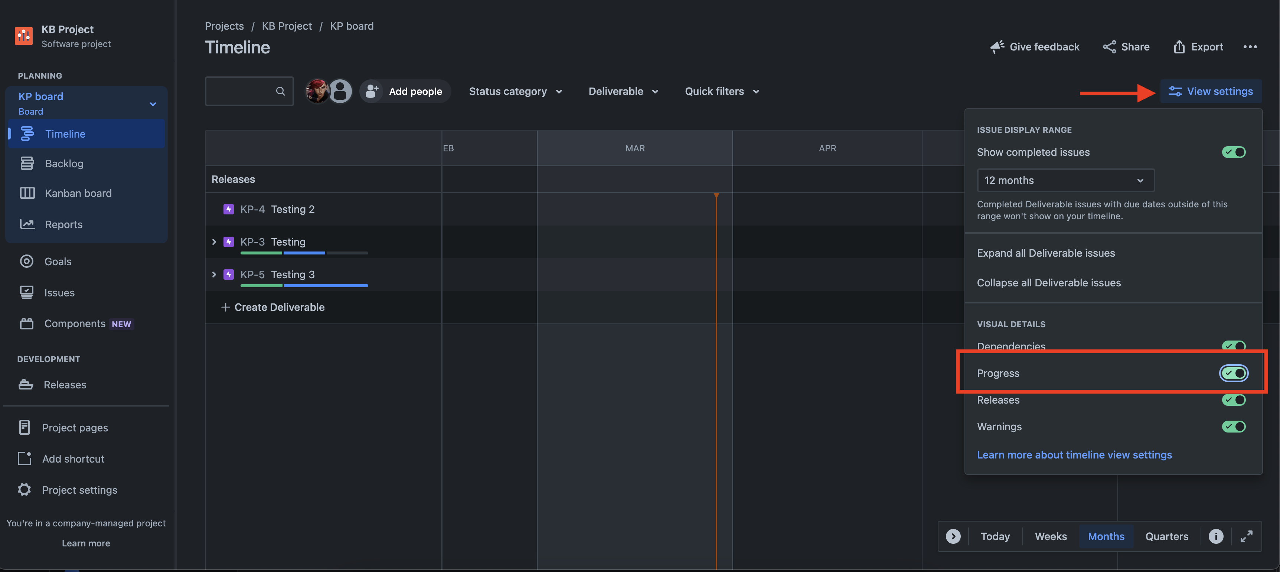Screen dimensions: 1280x572
Task: Switch timeline scale to Weeks
Action: click(x=1051, y=536)
